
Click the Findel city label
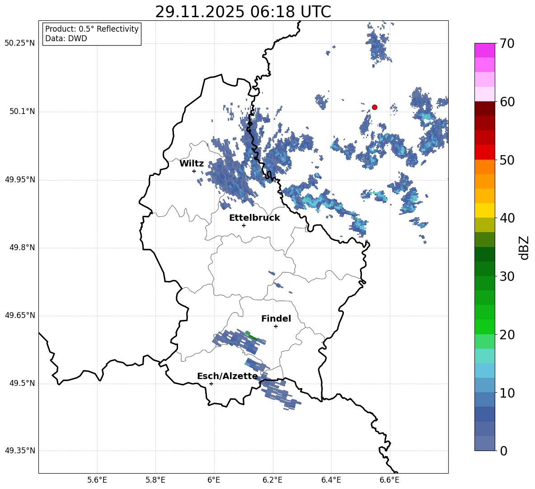click(276, 318)
